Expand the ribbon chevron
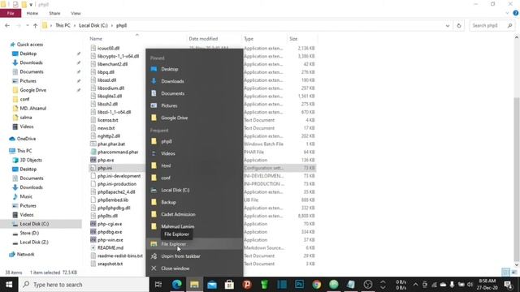The image size is (520, 292). 507,13
